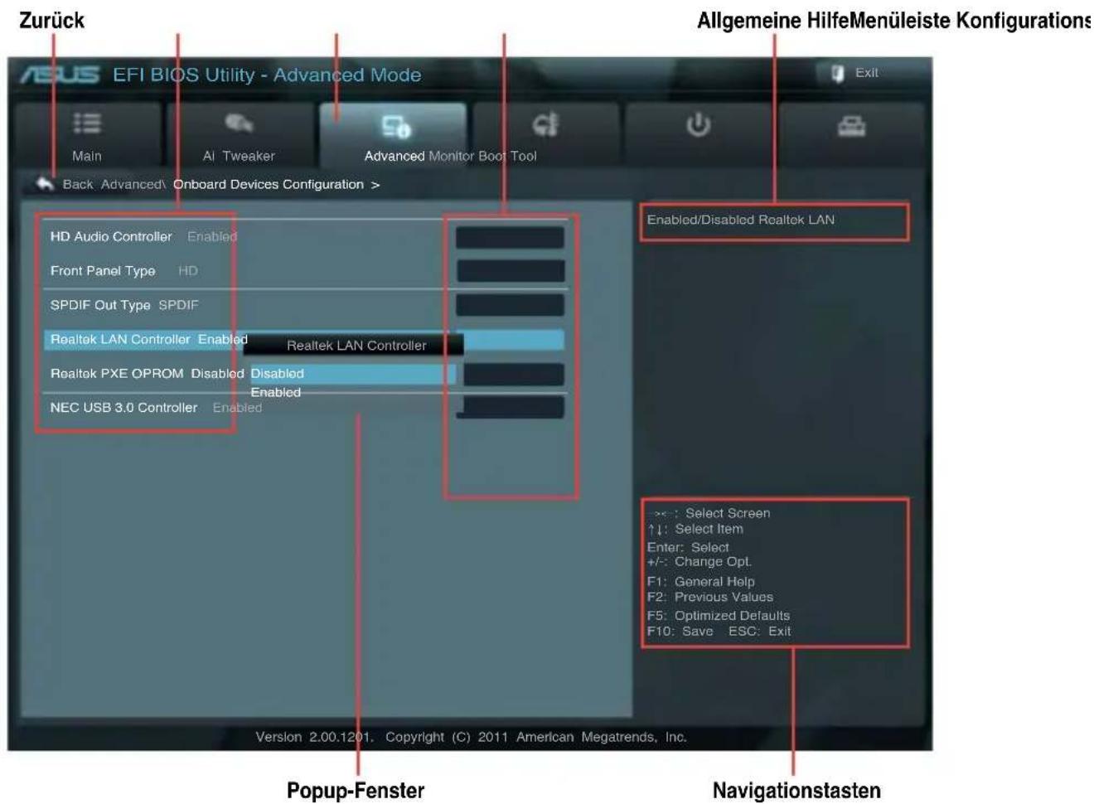Open the Realtek PXE OPROM value box
Screen dimensions: 1094x804
(514, 375)
